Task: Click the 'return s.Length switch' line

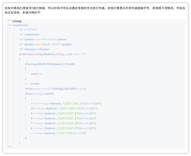Action: coord(39,94)
